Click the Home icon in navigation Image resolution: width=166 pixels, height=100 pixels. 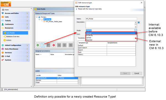coord(3,10)
